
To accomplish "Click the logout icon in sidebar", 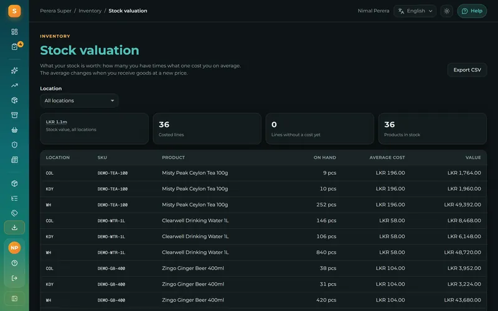I will [14, 278].
